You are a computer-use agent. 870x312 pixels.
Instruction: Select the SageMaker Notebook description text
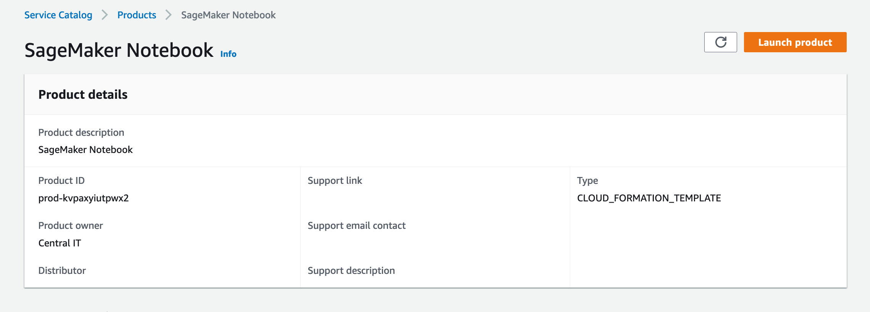pos(86,150)
